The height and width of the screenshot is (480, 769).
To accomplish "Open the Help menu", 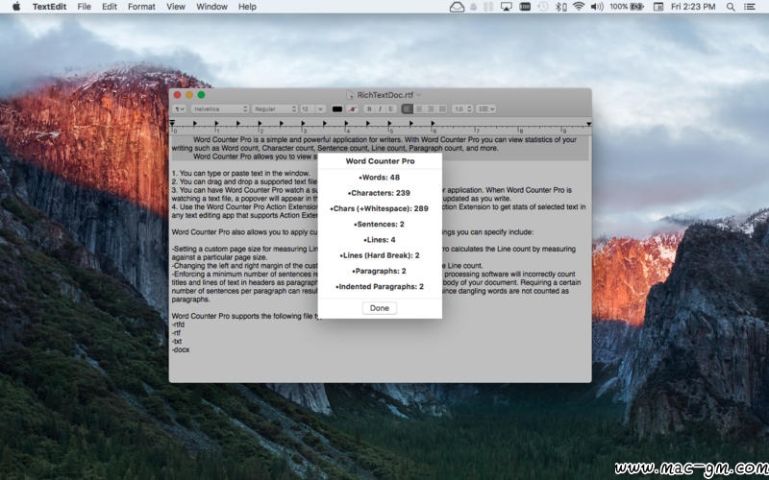I will pos(247,7).
